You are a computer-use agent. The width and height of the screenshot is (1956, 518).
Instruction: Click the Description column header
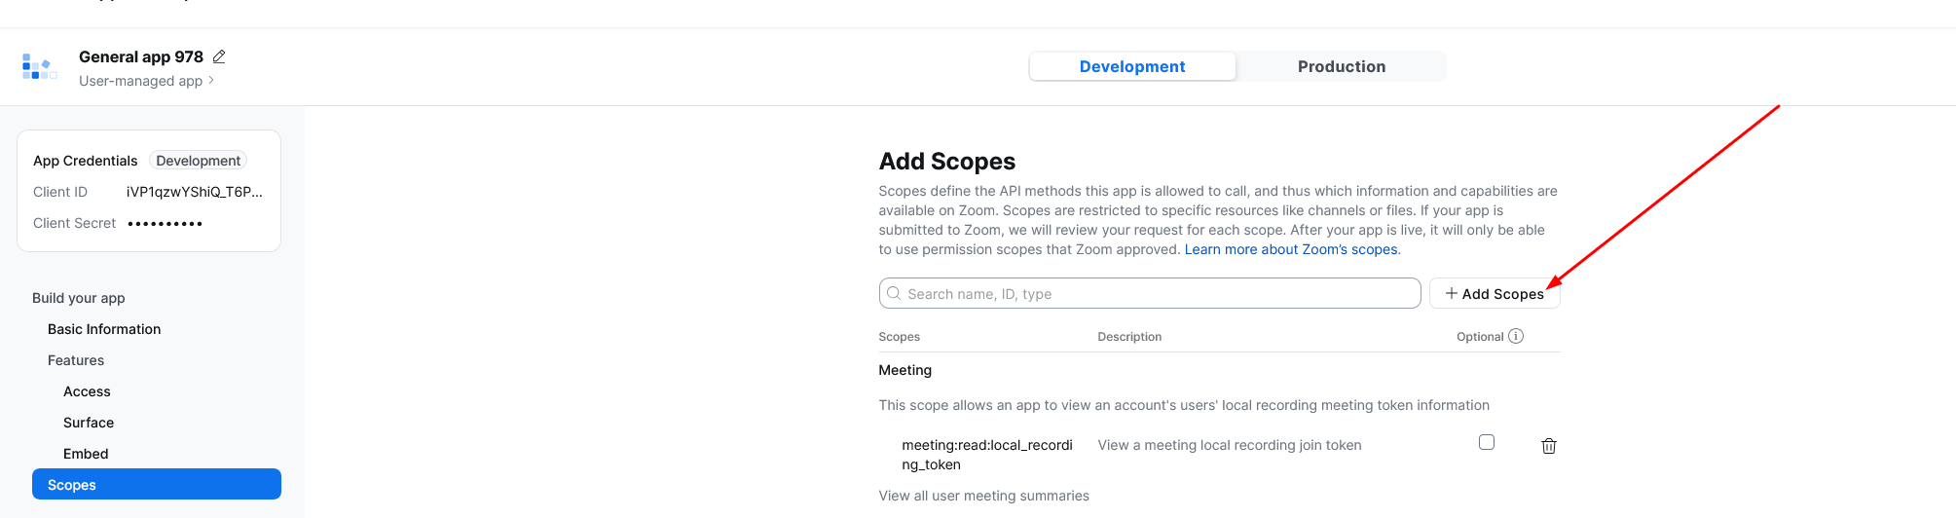pyautogui.click(x=1129, y=337)
